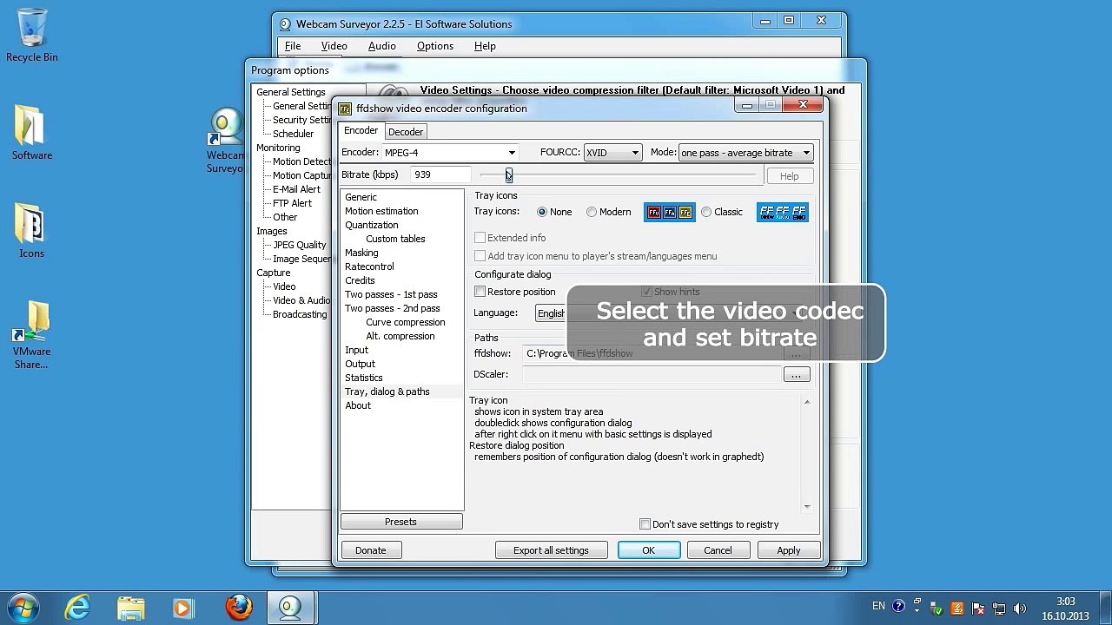The width and height of the screenshot is (1112, 625).
Task: Select Statistics in settings list
Action: point(363,378)
